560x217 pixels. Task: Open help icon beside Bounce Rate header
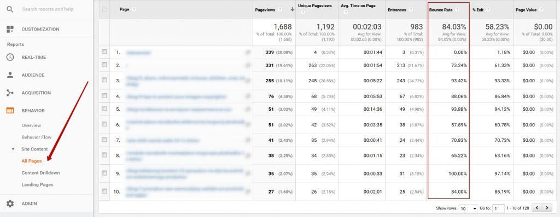coord(457,10)
